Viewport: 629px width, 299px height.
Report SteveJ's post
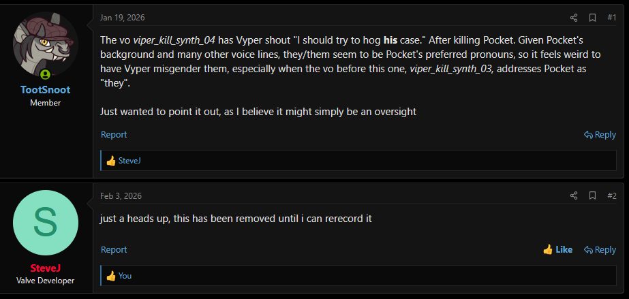pos(114,250)
